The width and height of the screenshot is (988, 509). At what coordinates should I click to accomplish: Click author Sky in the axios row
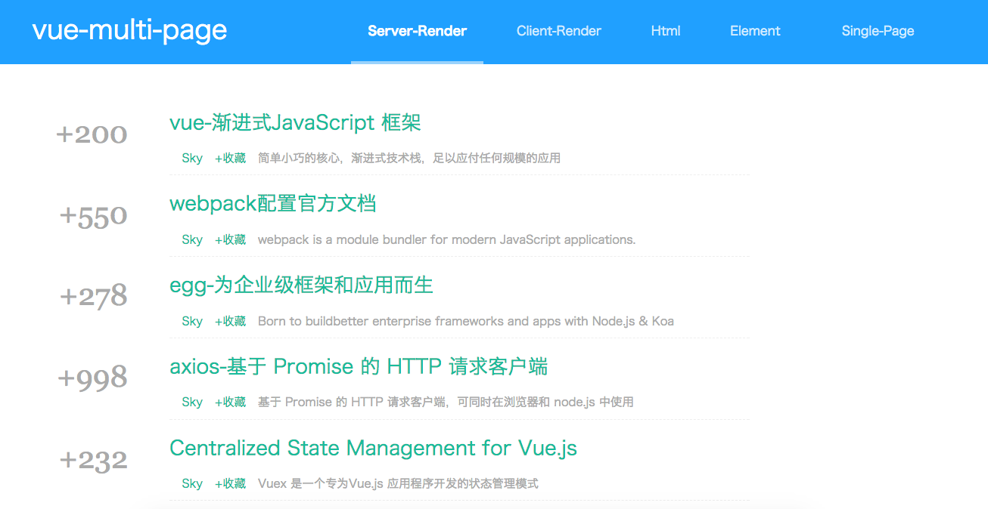(x=192, y=402)
